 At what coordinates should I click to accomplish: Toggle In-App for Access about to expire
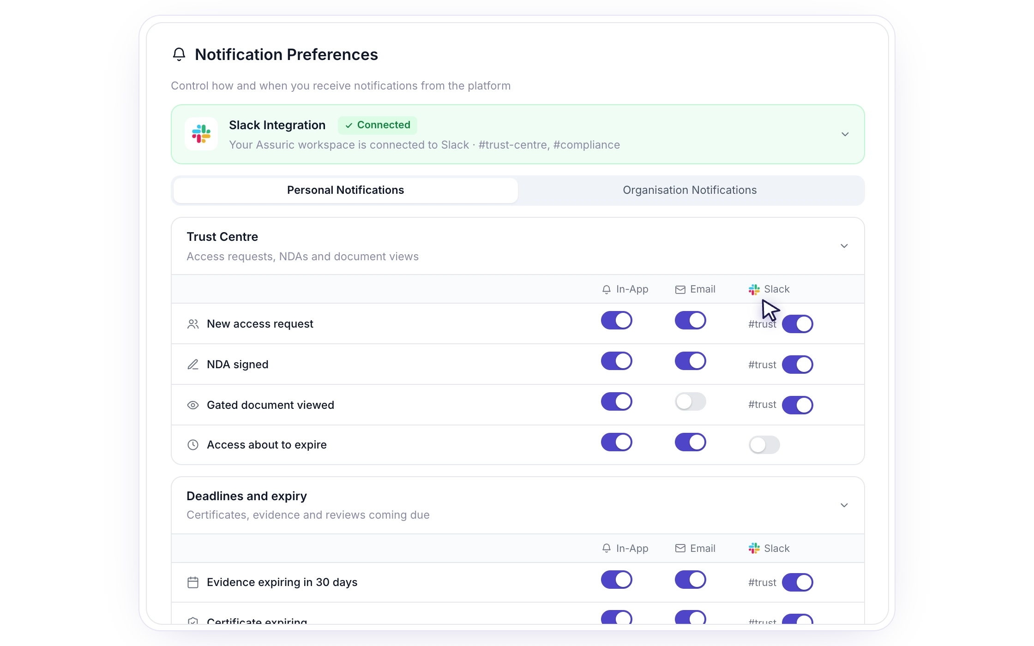pos(617,442)
